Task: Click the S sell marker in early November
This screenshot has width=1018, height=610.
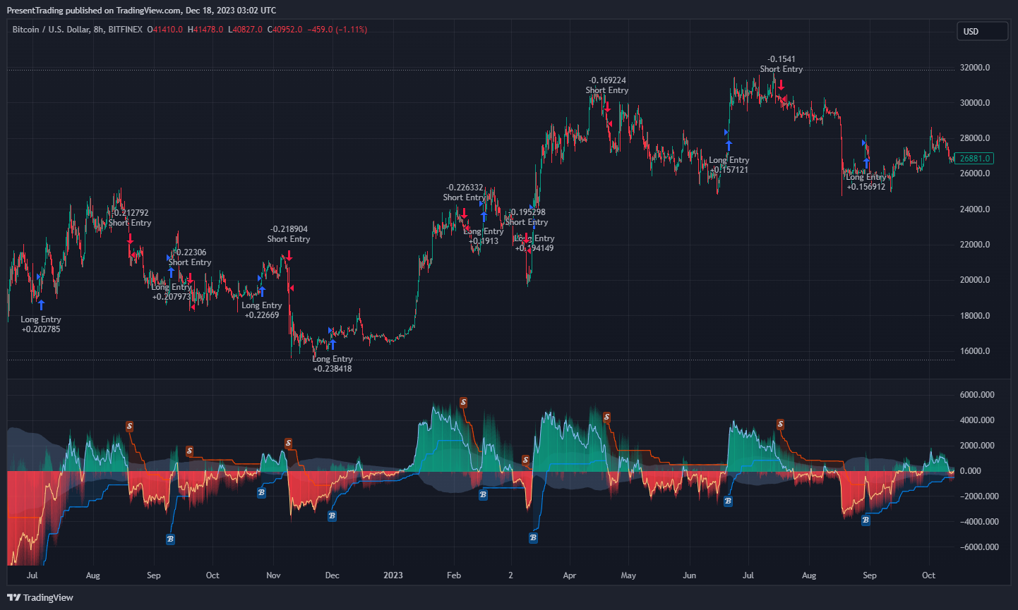Action: (x=288, y=443)
